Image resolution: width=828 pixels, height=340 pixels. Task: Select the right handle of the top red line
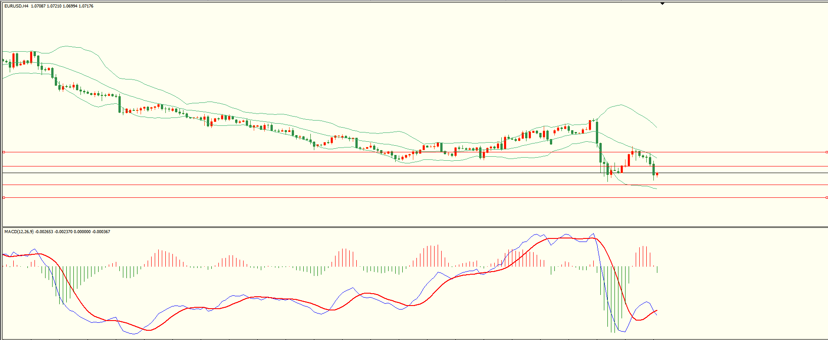[826, 152]
